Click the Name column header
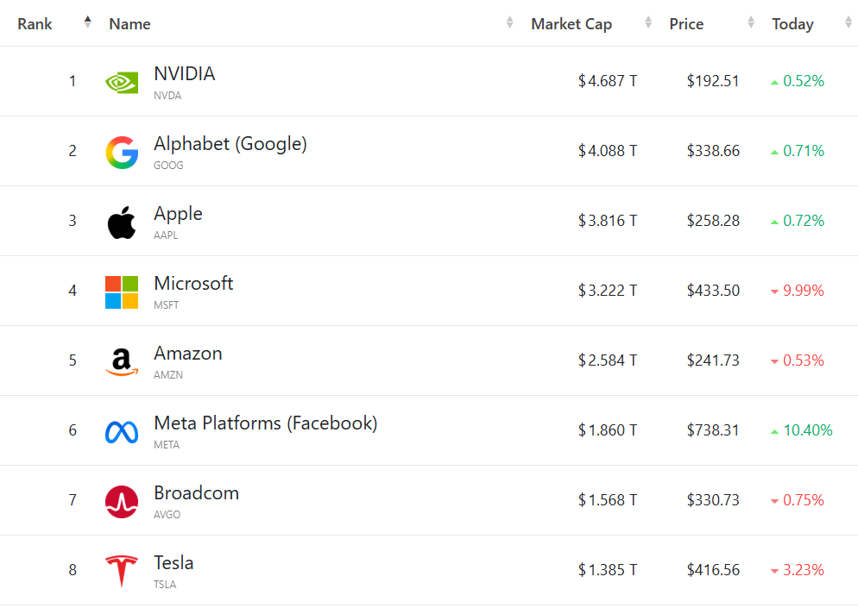The width and height of the screenshot is (858, 608). click(x=129, y=24)
